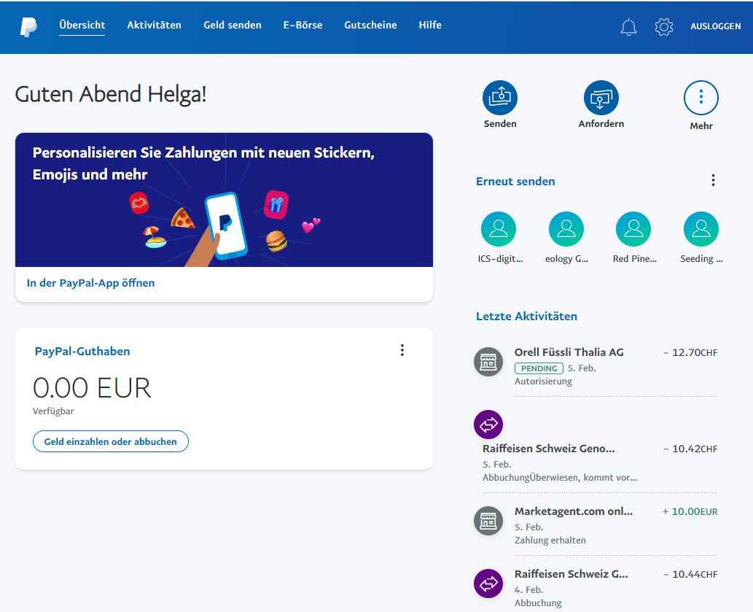Open the Aktivitäten tab
Viewport: 753px width, 612px height.
[x=154, y=26]
